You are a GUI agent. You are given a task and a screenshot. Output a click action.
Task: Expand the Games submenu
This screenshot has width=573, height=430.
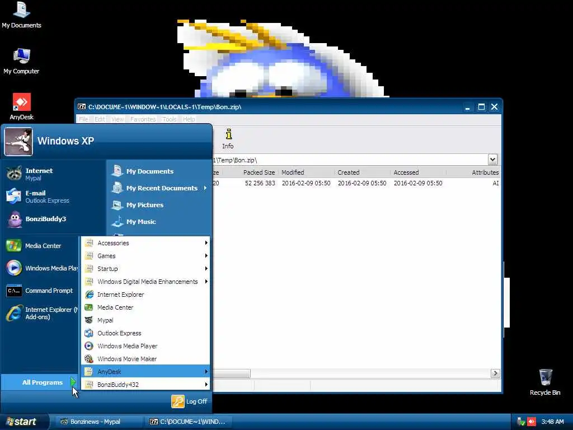point(146,255)
